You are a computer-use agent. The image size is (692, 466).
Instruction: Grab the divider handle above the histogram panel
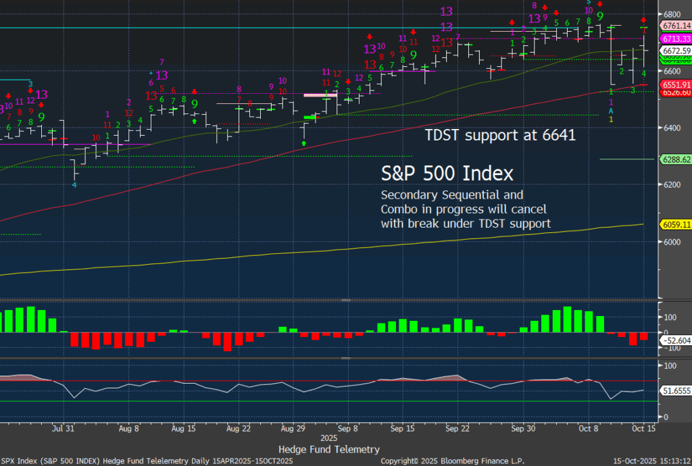pos(346,300)
